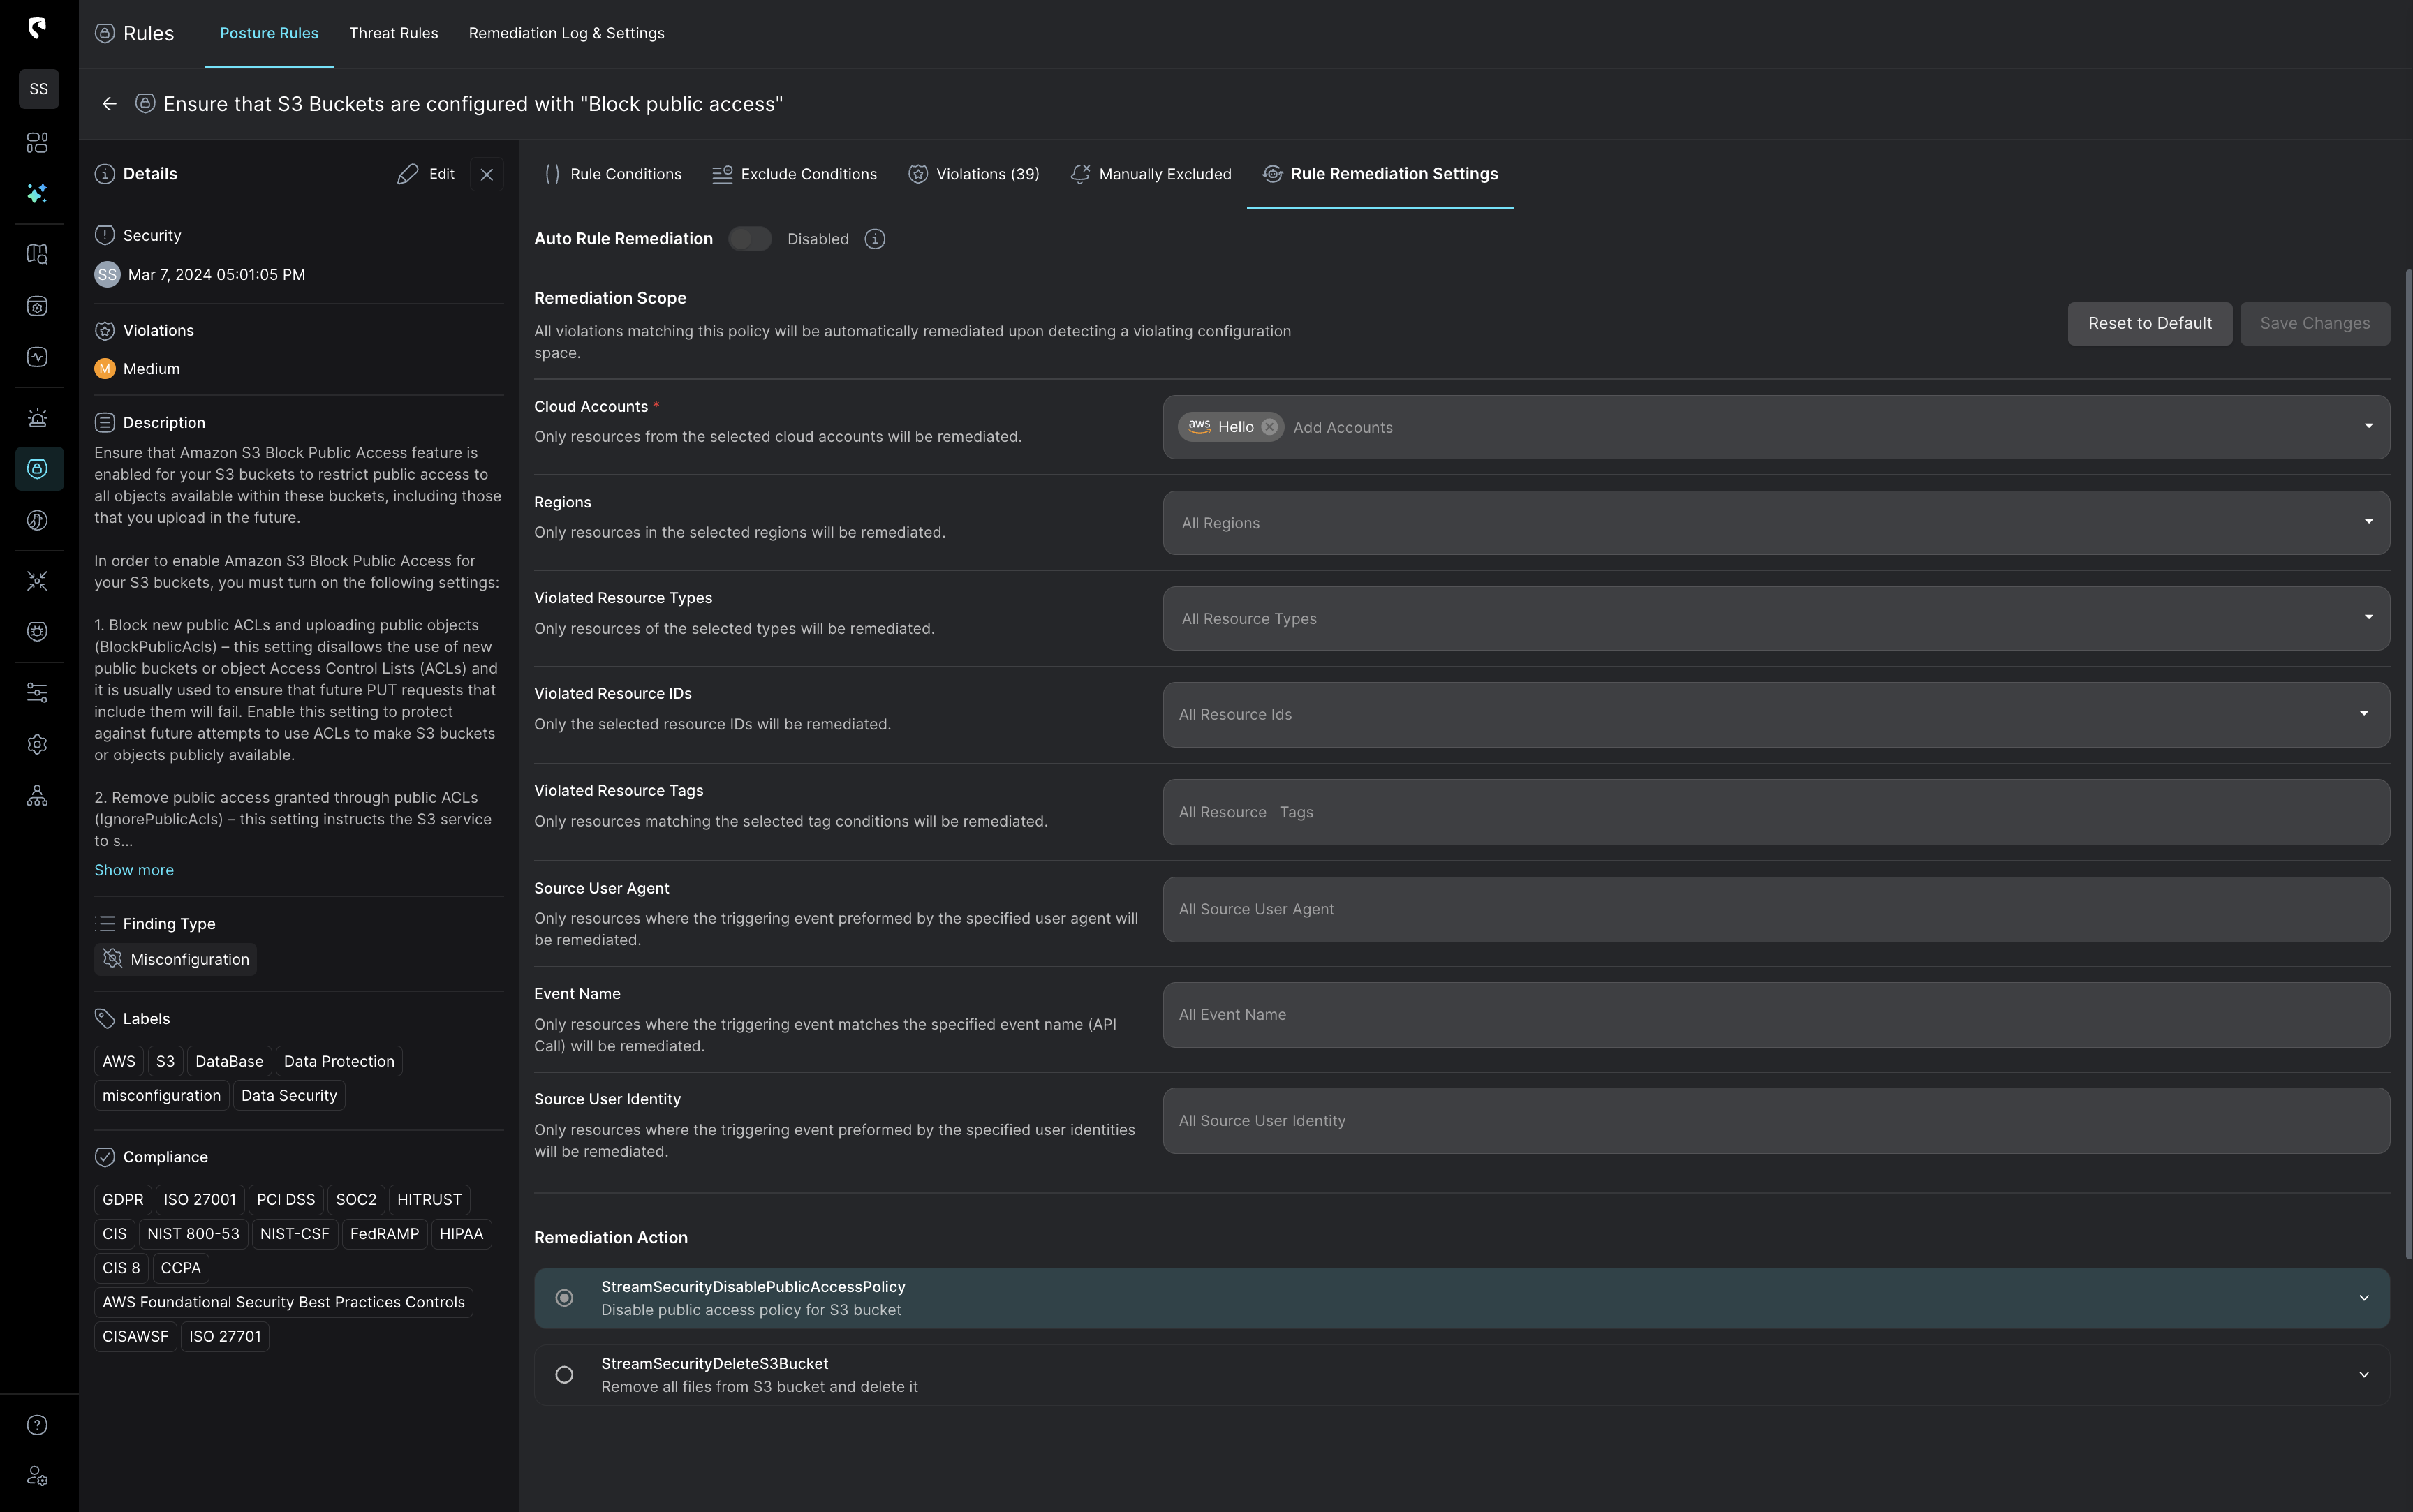Click Show more in the Description section
The height and width of the screenshot is (1512, 2413).
tap(133, 869)
